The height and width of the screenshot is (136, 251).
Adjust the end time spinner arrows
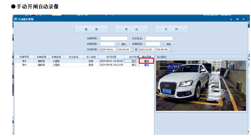(x=170, y=50)
